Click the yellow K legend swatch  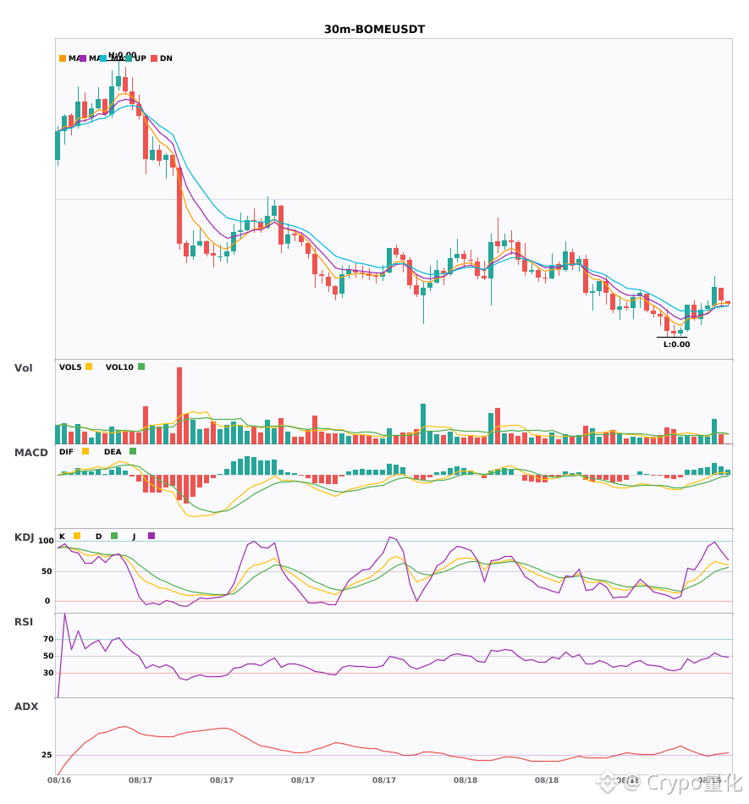click(77, 536)
